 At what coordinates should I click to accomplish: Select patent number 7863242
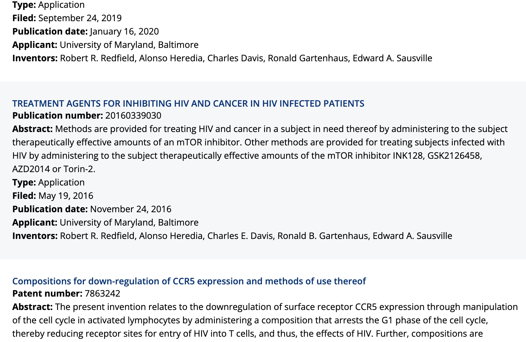tap(103, 293)
